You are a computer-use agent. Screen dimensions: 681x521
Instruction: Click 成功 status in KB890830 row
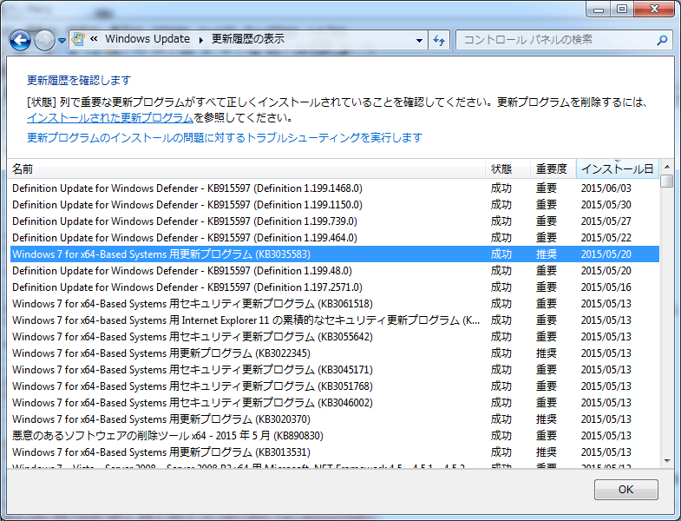(x=501, y=436)
